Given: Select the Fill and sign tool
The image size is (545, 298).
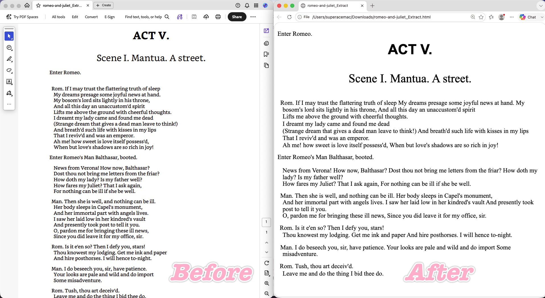Looking at the screenshot, I should (9, 93).
